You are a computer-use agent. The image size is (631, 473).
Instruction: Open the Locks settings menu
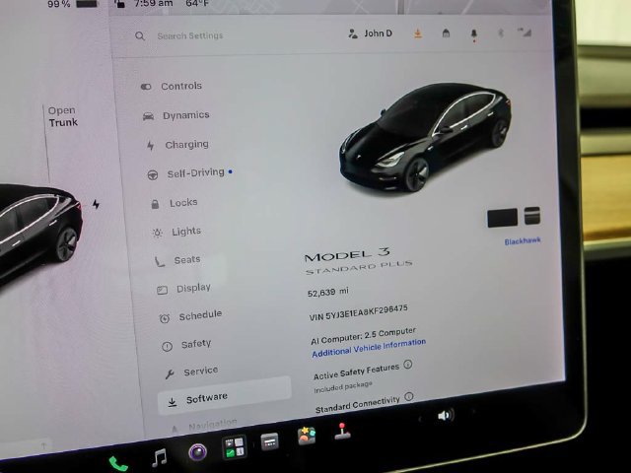(x=174, y=203)
